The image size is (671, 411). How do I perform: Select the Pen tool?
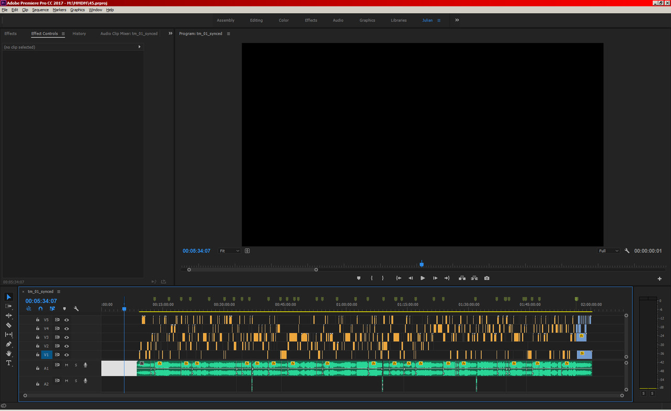tap(8, 344)
